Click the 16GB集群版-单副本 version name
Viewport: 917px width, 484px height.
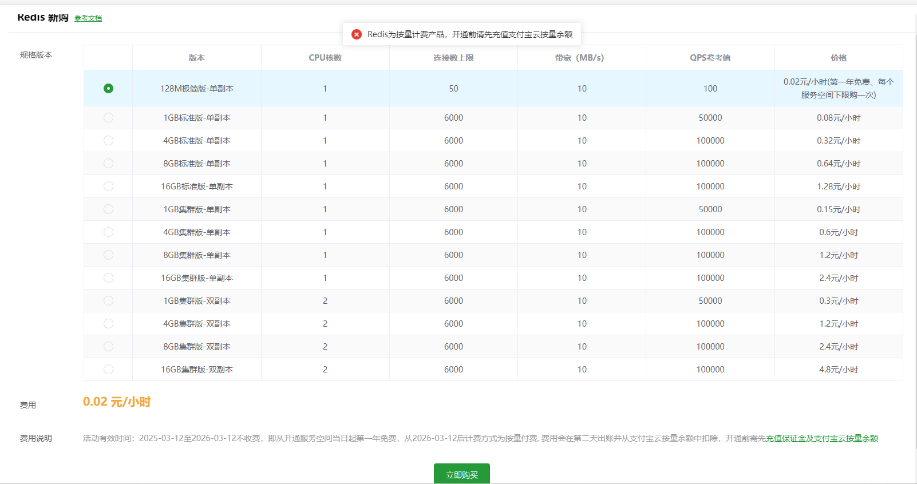[197, 278]
